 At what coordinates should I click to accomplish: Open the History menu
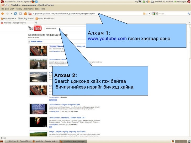coord(19,9)
